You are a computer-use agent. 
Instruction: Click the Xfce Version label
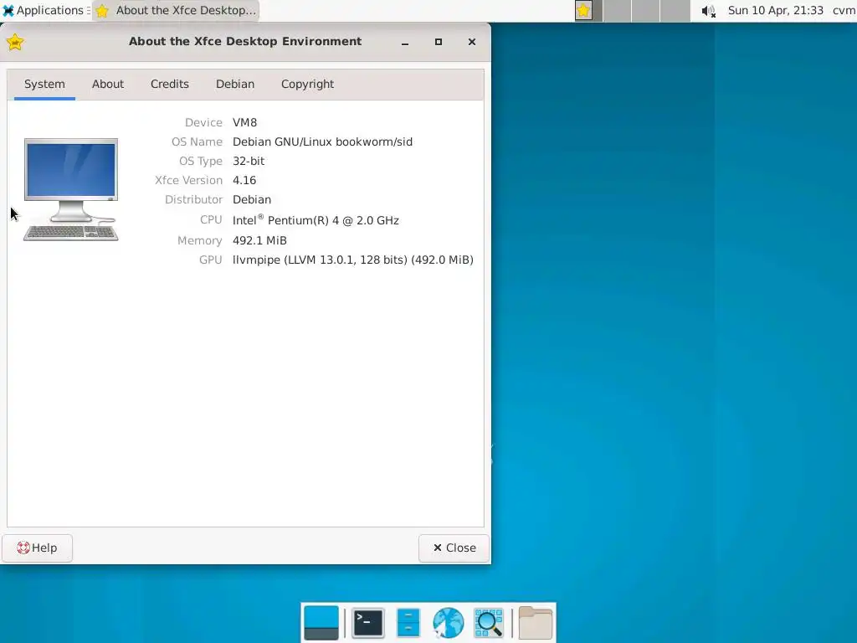point(188,181)
